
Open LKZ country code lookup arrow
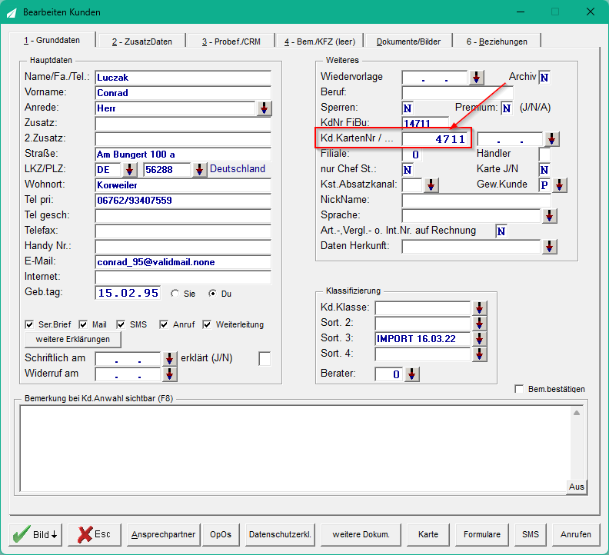coord(130,170)
